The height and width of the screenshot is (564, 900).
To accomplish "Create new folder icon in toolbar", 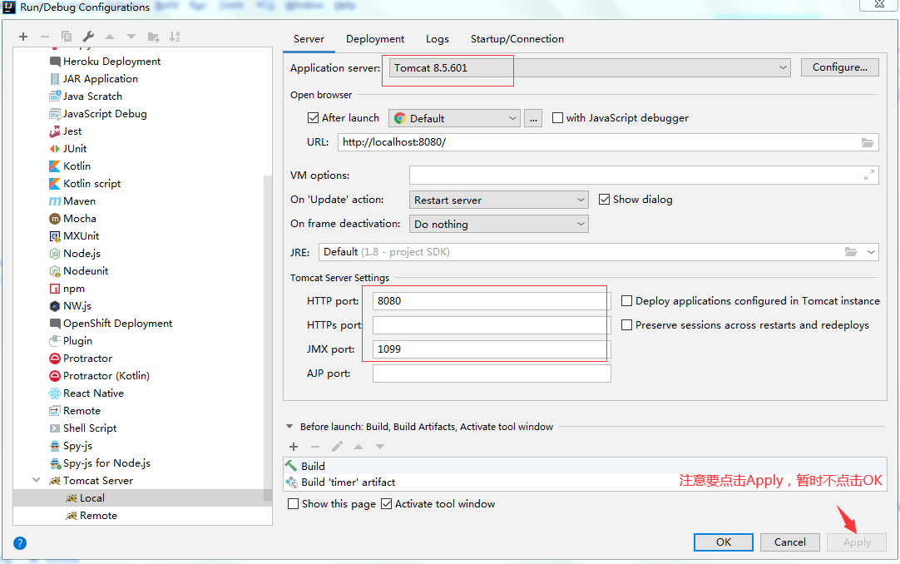I will point(153,37).
